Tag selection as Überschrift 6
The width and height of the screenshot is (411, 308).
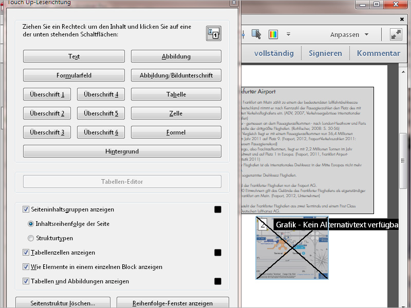click(x=101, y=132)
